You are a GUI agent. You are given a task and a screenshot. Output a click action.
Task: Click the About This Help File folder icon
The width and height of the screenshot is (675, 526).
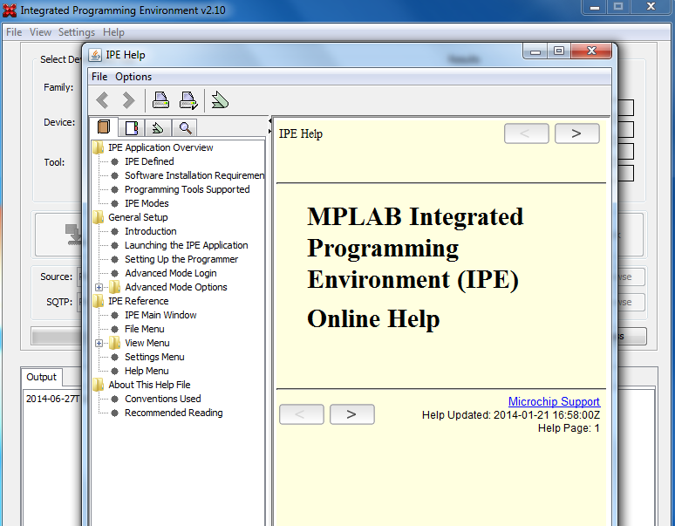click(99, 385)
